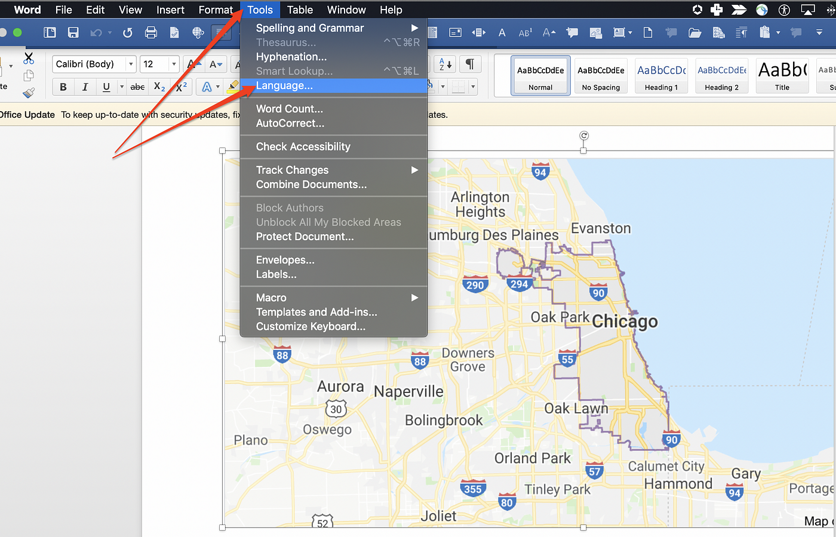Click the Text Effects outlined A icon

click(x=207, y=87)
